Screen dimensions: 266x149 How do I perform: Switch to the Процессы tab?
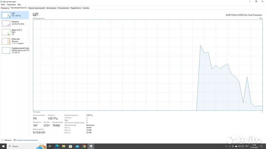5,7
